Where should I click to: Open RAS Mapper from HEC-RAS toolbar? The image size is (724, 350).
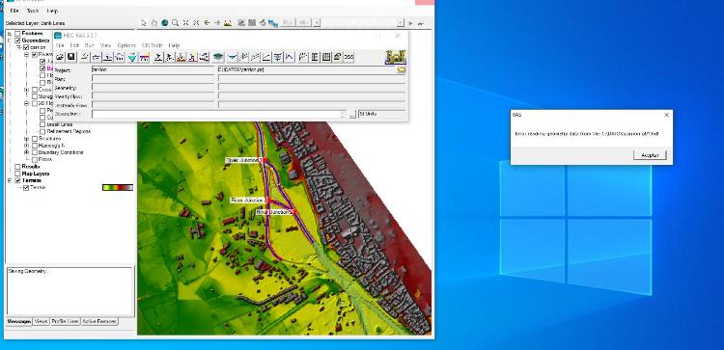coord(218,57)
